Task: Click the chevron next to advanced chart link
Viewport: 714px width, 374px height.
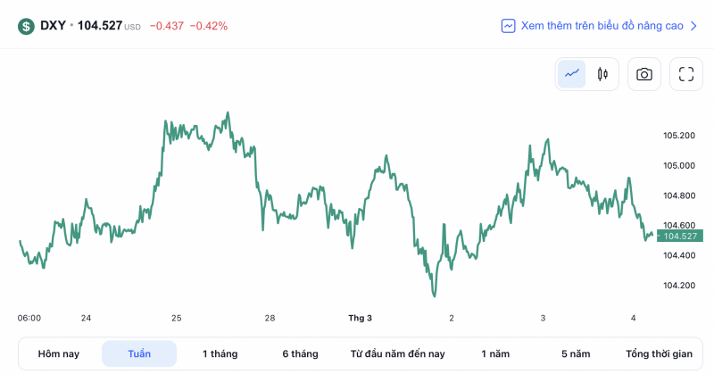Action: 693,26
